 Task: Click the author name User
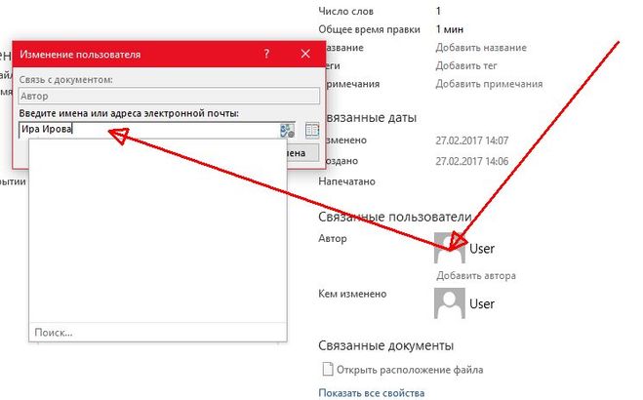(x=482, y=249)
